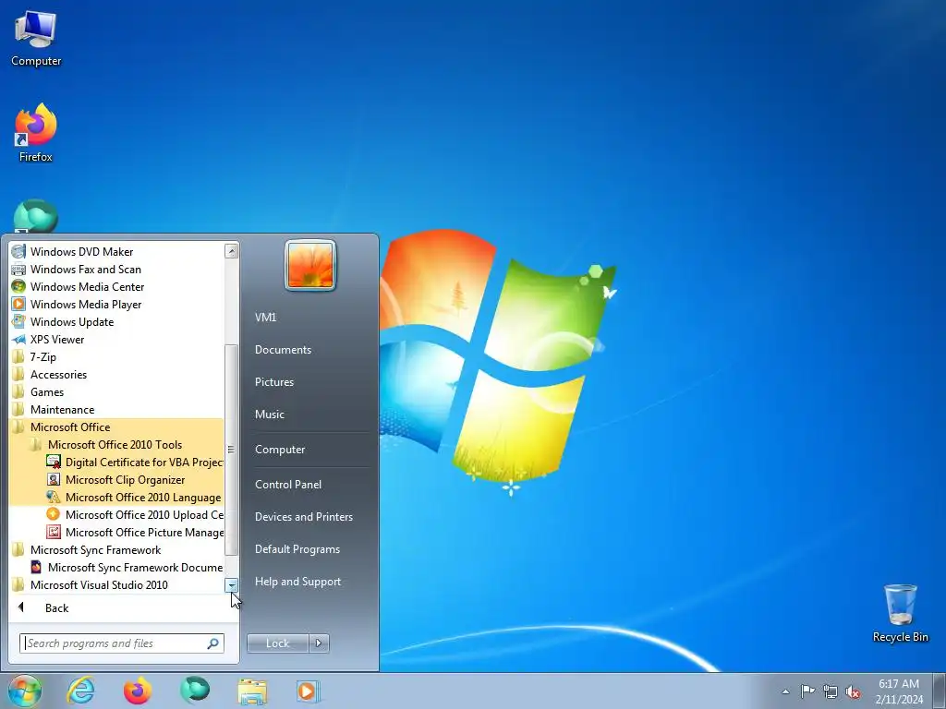Launch Microsoft Office Picture Manager
Screen dimensions: 946x709
[x=116, y=532]
